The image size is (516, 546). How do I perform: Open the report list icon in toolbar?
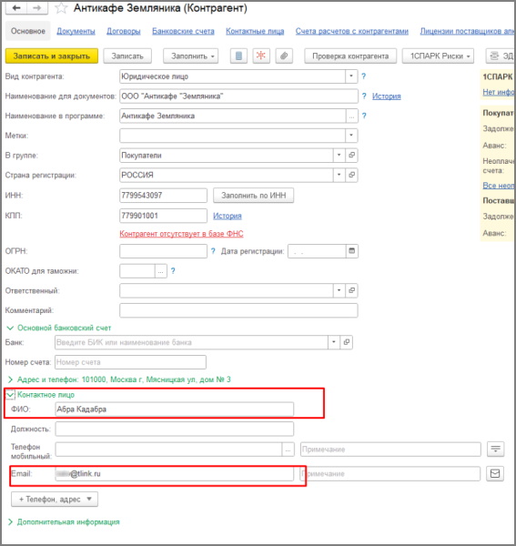[238, 56]
